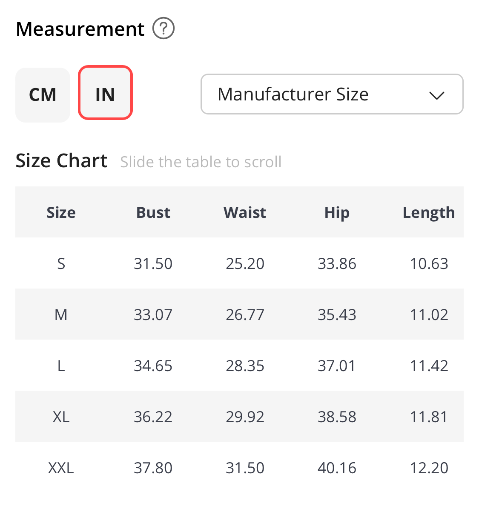Click hip value 38.58
479x506 pixels.
tap(337, 417)
